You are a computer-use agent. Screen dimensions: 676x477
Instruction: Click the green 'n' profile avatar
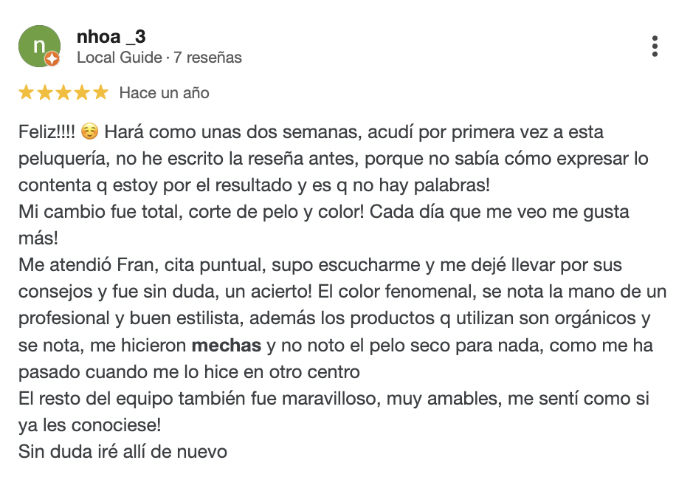pos(37,45)
